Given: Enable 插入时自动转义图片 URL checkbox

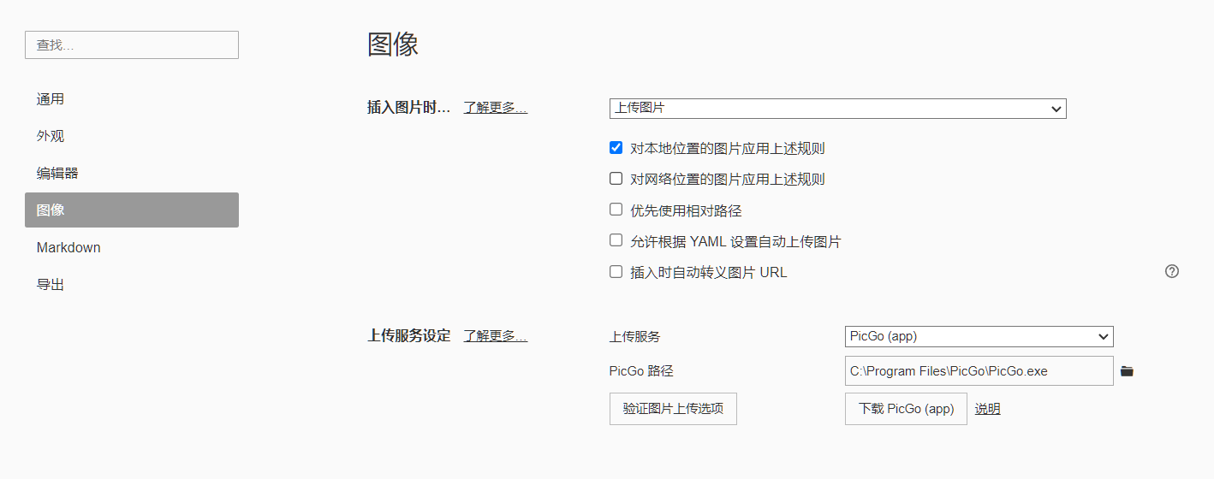Looking at the screenshot, I should 616,272.
